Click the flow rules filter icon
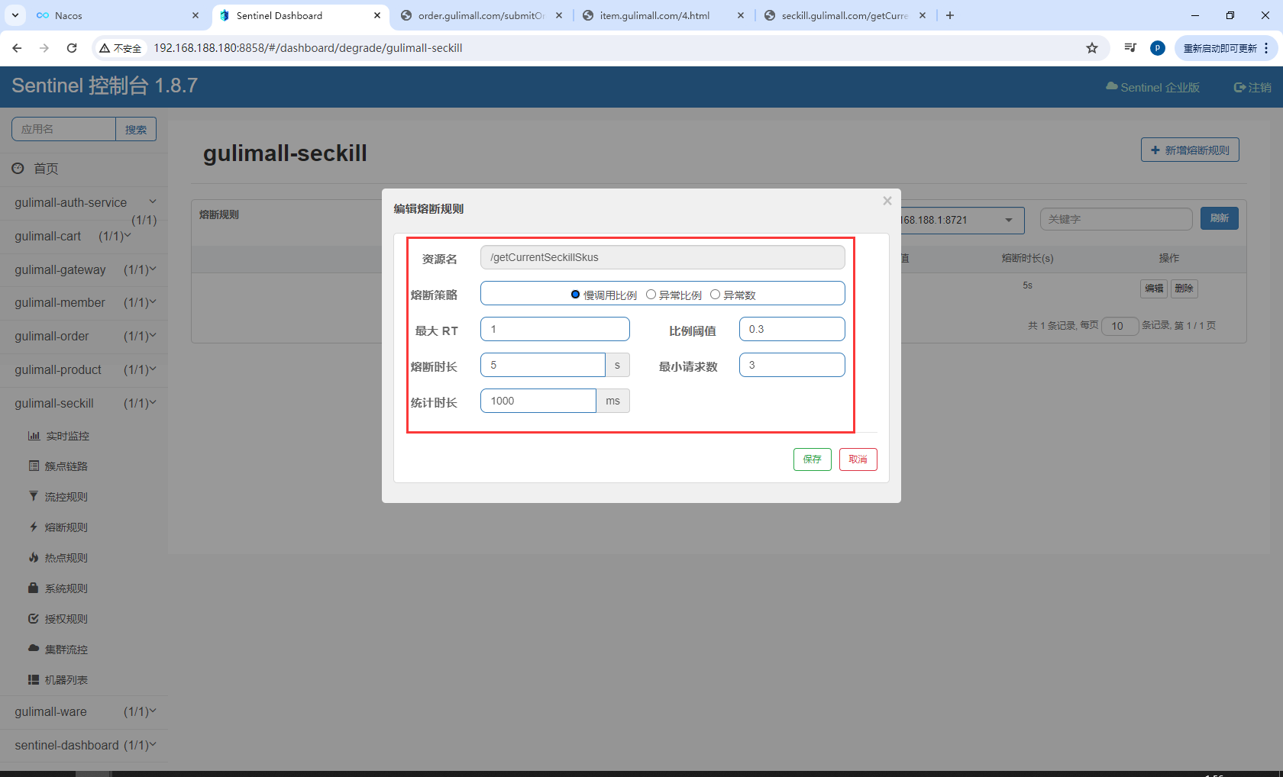The height and width of the screenshot is (777, 1283). coord(34,496)
